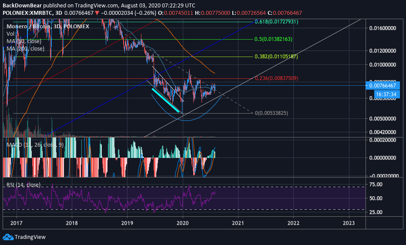This screenshot has height=245, width=406.
Task: Click the 75.00 RSI axis value
Action: coord(376,185)
